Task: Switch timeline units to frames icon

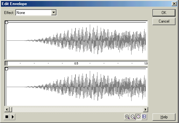Action: 144,117
